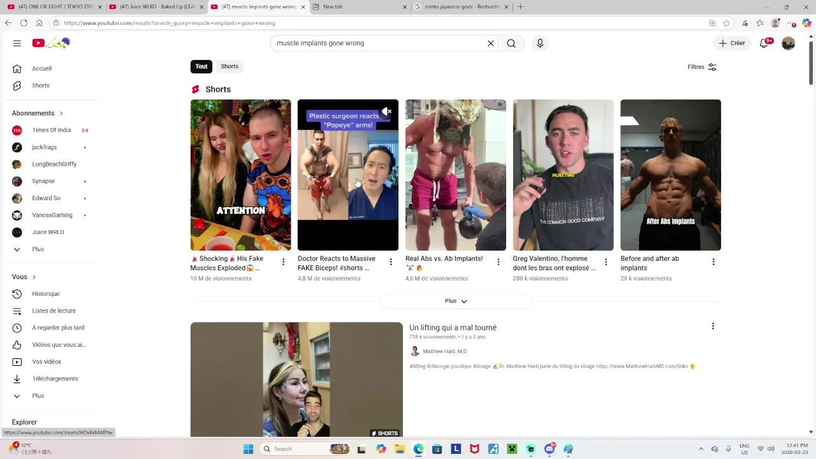
Task: Bookmark this page with the star
Action: pos(726,23)
